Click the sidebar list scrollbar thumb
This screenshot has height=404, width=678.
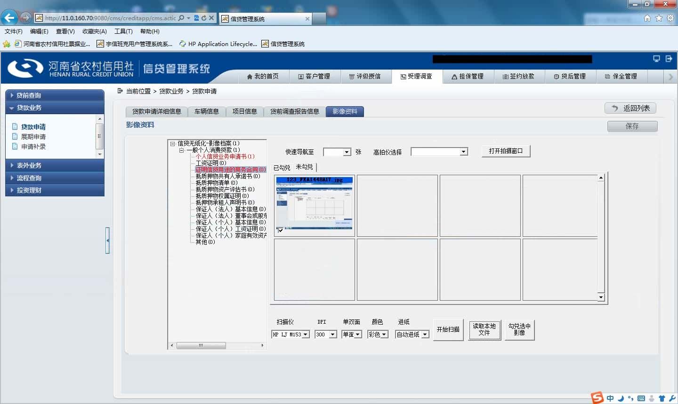point(99,136)
